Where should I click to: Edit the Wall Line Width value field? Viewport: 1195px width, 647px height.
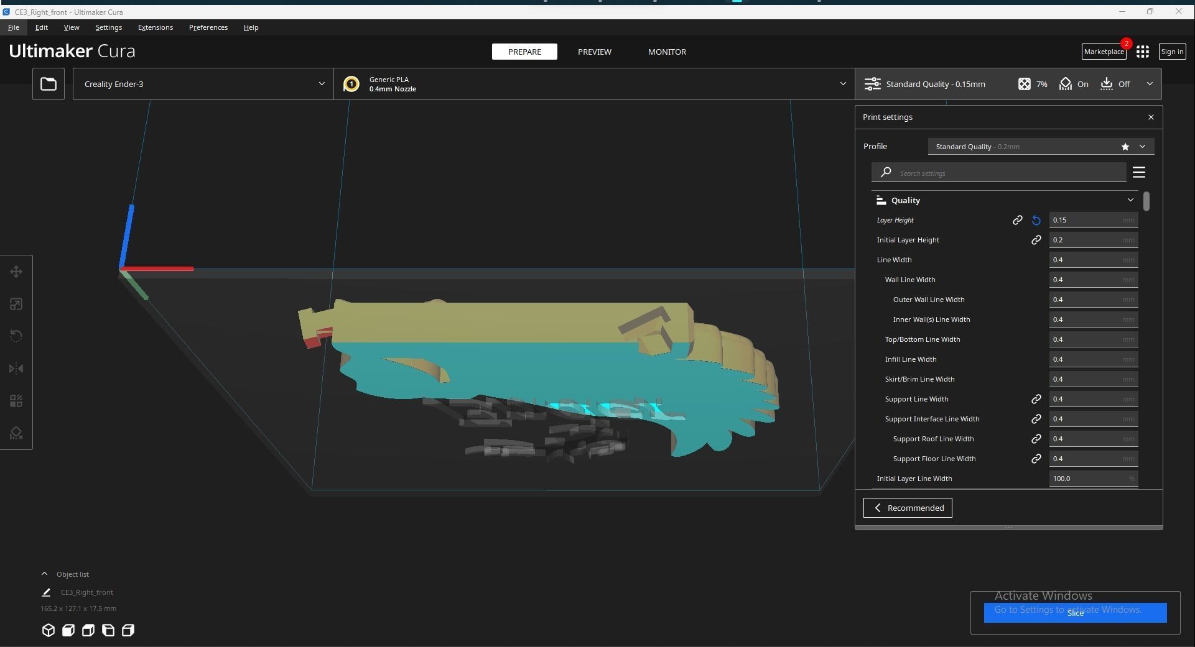tap(1094, 280)
